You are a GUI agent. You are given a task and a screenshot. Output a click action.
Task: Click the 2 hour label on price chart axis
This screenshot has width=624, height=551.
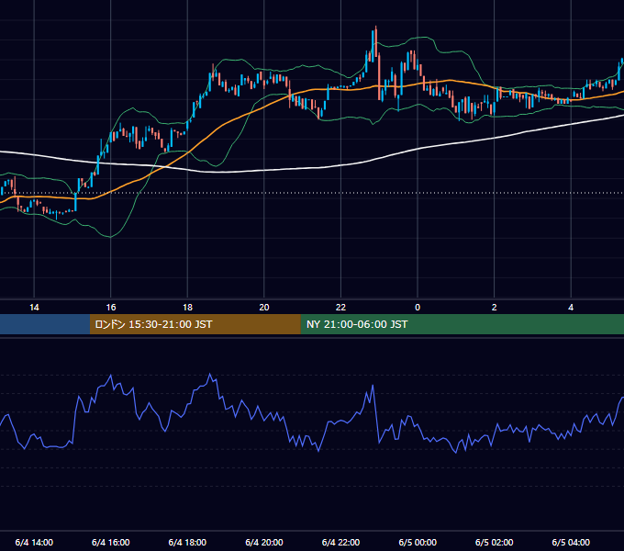pyautogui.click(x=494, y=308)
